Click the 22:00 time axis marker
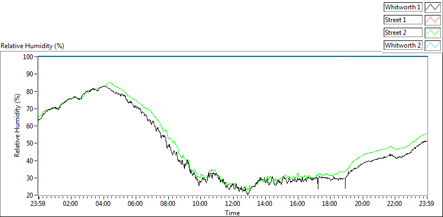The width and height of the screenshot is (443, 217). (x=395, y=204)
